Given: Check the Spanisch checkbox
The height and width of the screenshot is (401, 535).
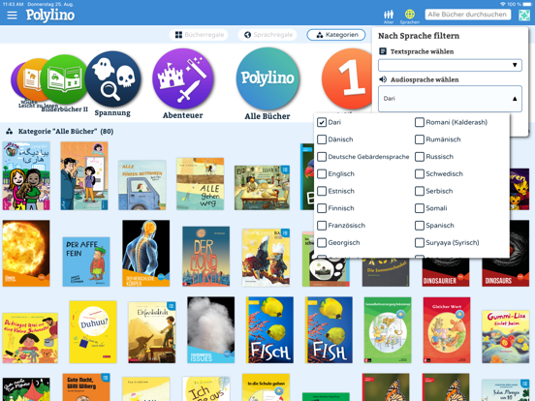Looking at the screenshot, I should pos(420,226).
